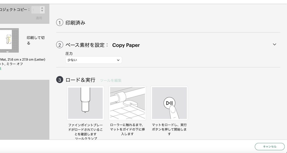Click the 印刷して切る mat label
The height and width of the screenshot is (153, 287).
pyautogui.click(x=36, y=40)
